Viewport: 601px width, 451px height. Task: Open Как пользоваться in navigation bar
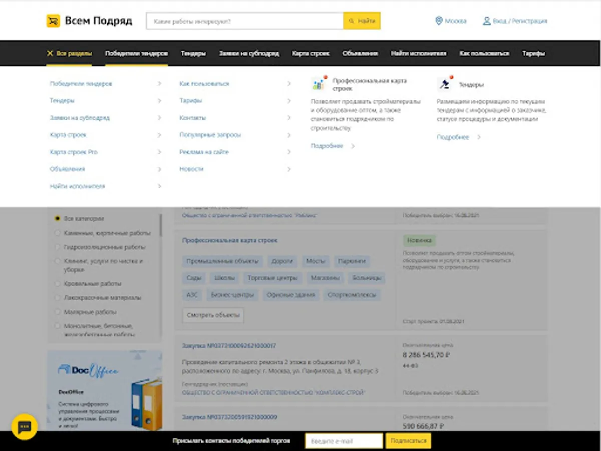tap(484, 53)
